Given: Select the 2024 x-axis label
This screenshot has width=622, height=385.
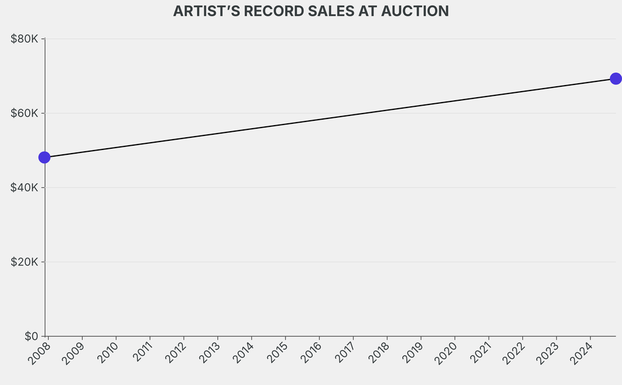Looking at the screenshot, I should (x=581, y=353).
